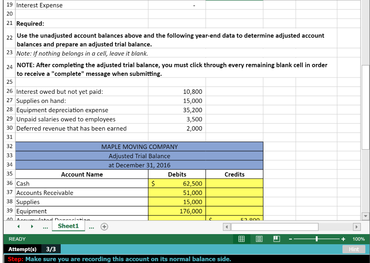Click the Accounts Receivable name cell

coord(82,193)
